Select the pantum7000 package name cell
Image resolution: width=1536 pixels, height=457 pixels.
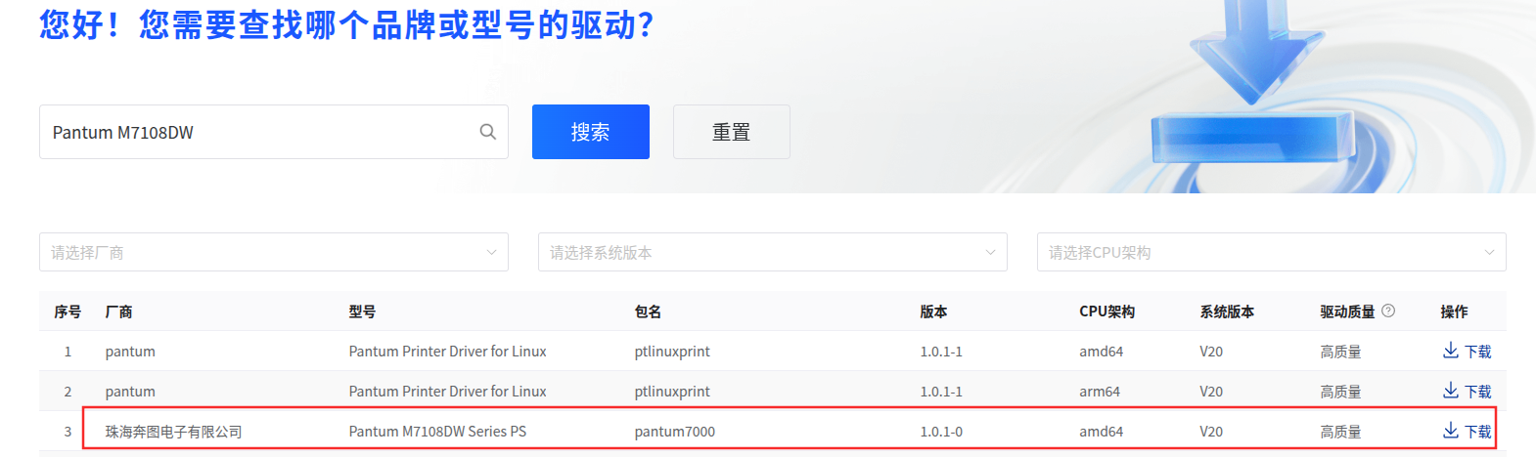[674, 431]
